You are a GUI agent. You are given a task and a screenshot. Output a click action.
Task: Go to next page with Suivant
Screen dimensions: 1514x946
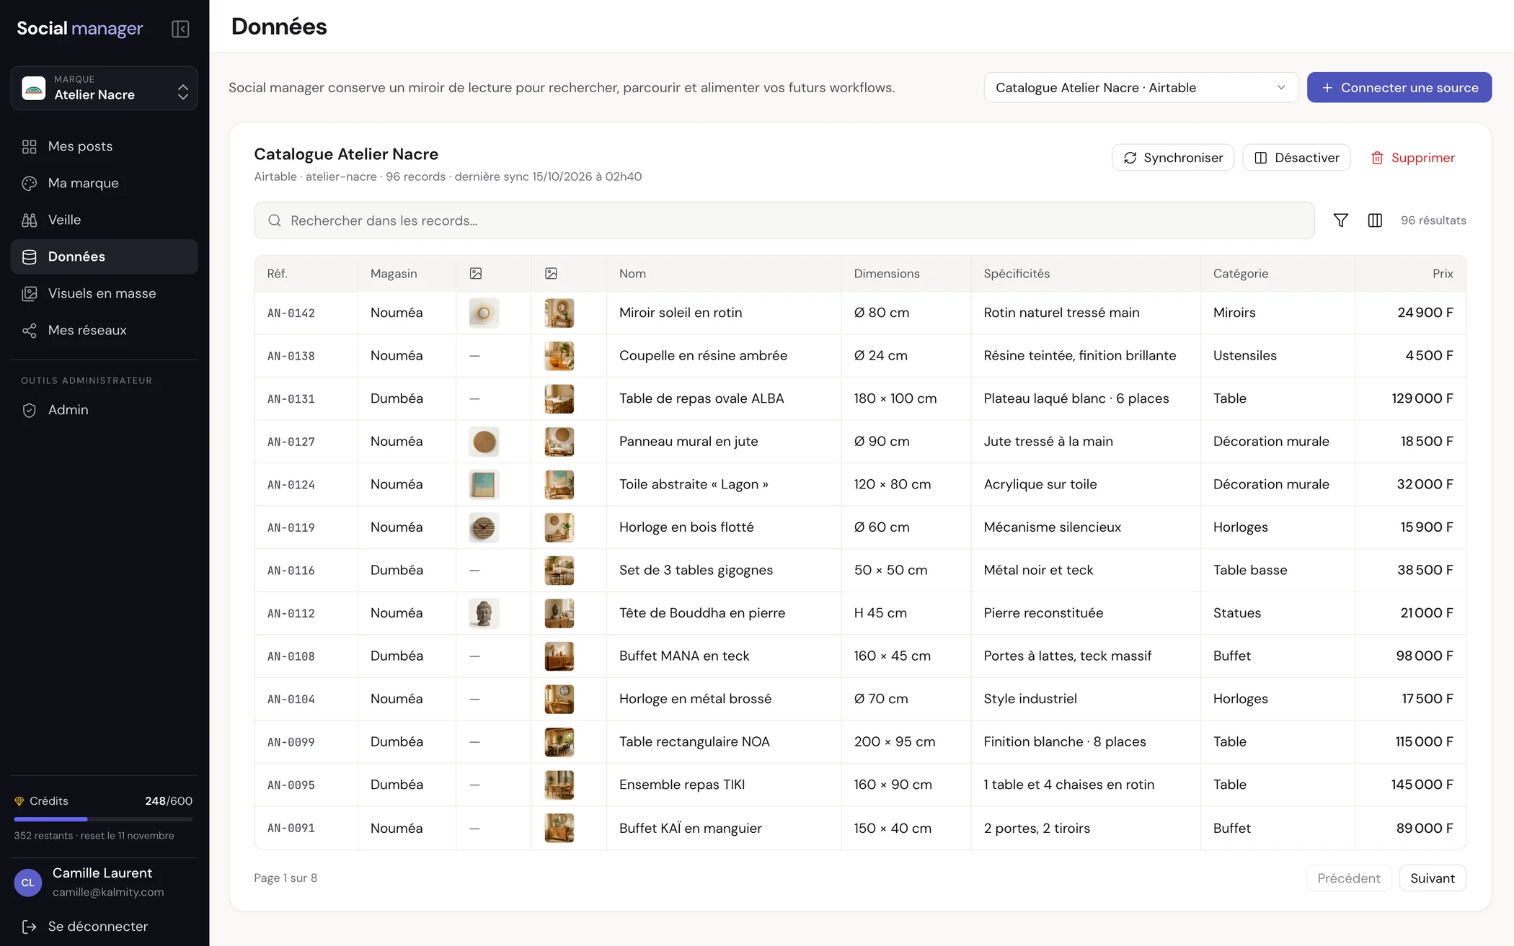pos(1433,878)
